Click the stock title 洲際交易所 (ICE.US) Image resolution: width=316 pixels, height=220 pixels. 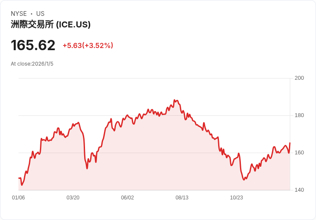point(51,24)
